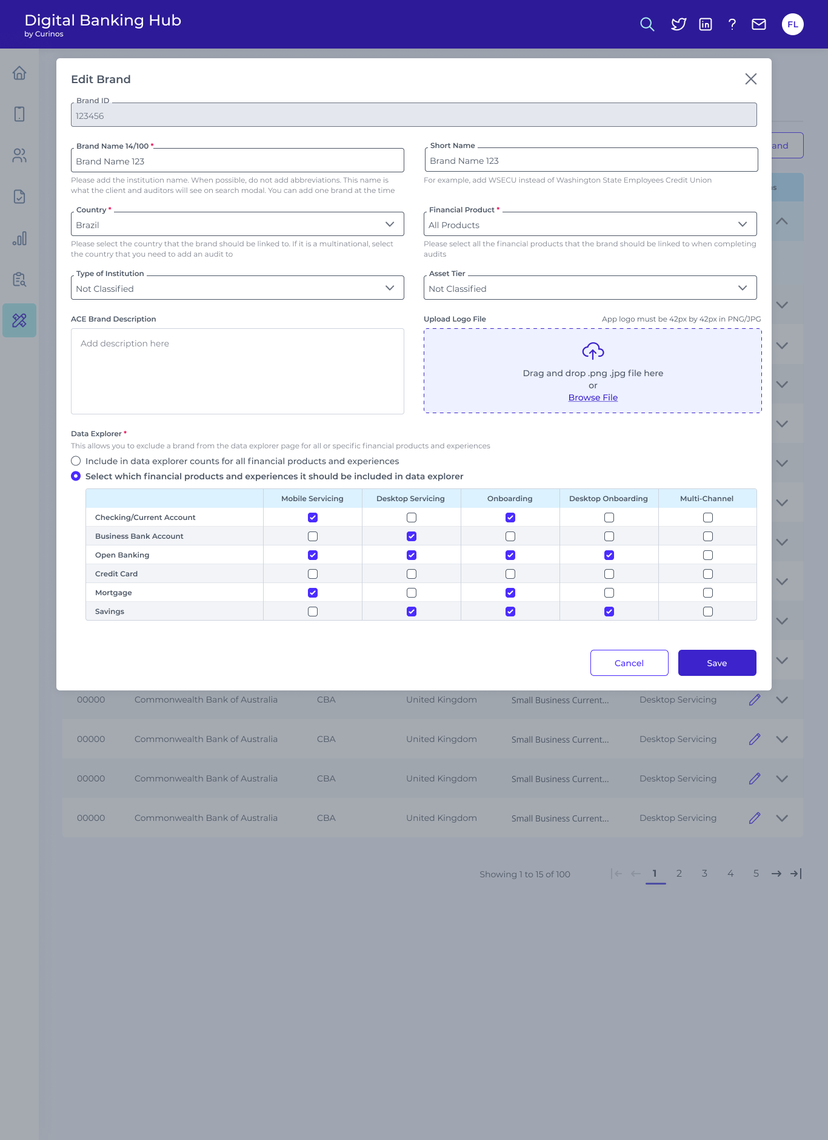
Task: Click the Cancel button
Action: pos(629,663)
